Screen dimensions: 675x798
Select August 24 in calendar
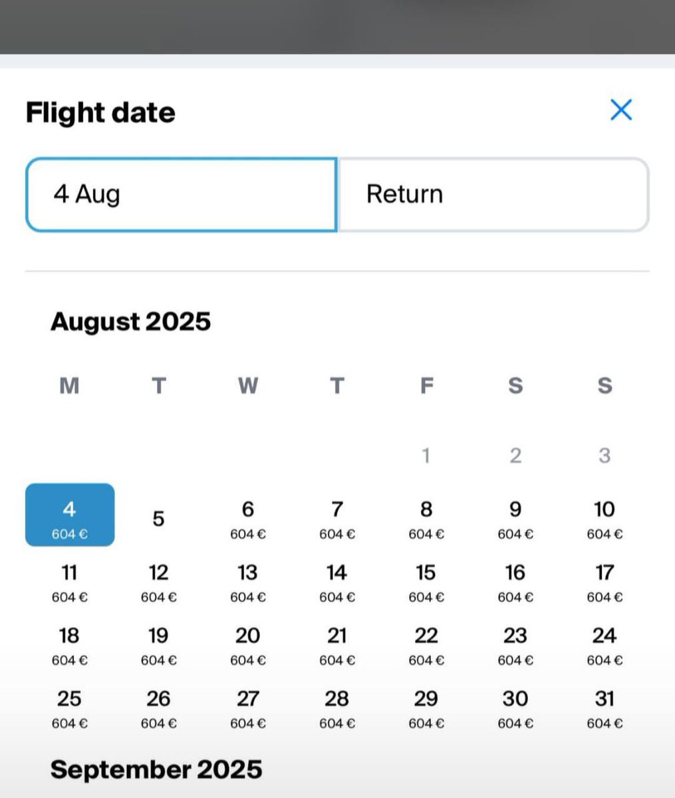605,646
